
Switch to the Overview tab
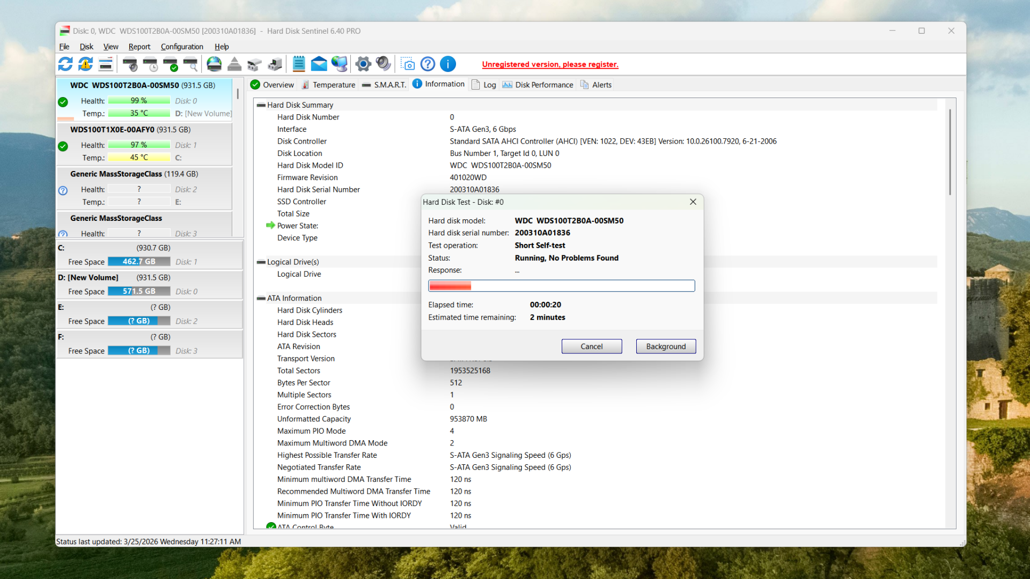tap(273, 85)
